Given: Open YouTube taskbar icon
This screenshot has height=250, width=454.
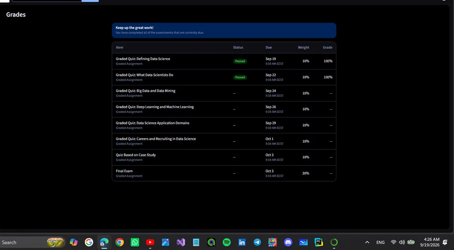Looking at the screenshot, I should (x=150, y=242).
